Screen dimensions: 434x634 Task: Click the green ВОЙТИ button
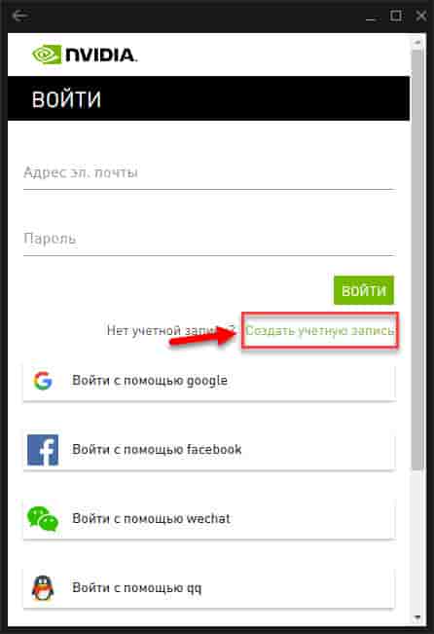(364, 290)
